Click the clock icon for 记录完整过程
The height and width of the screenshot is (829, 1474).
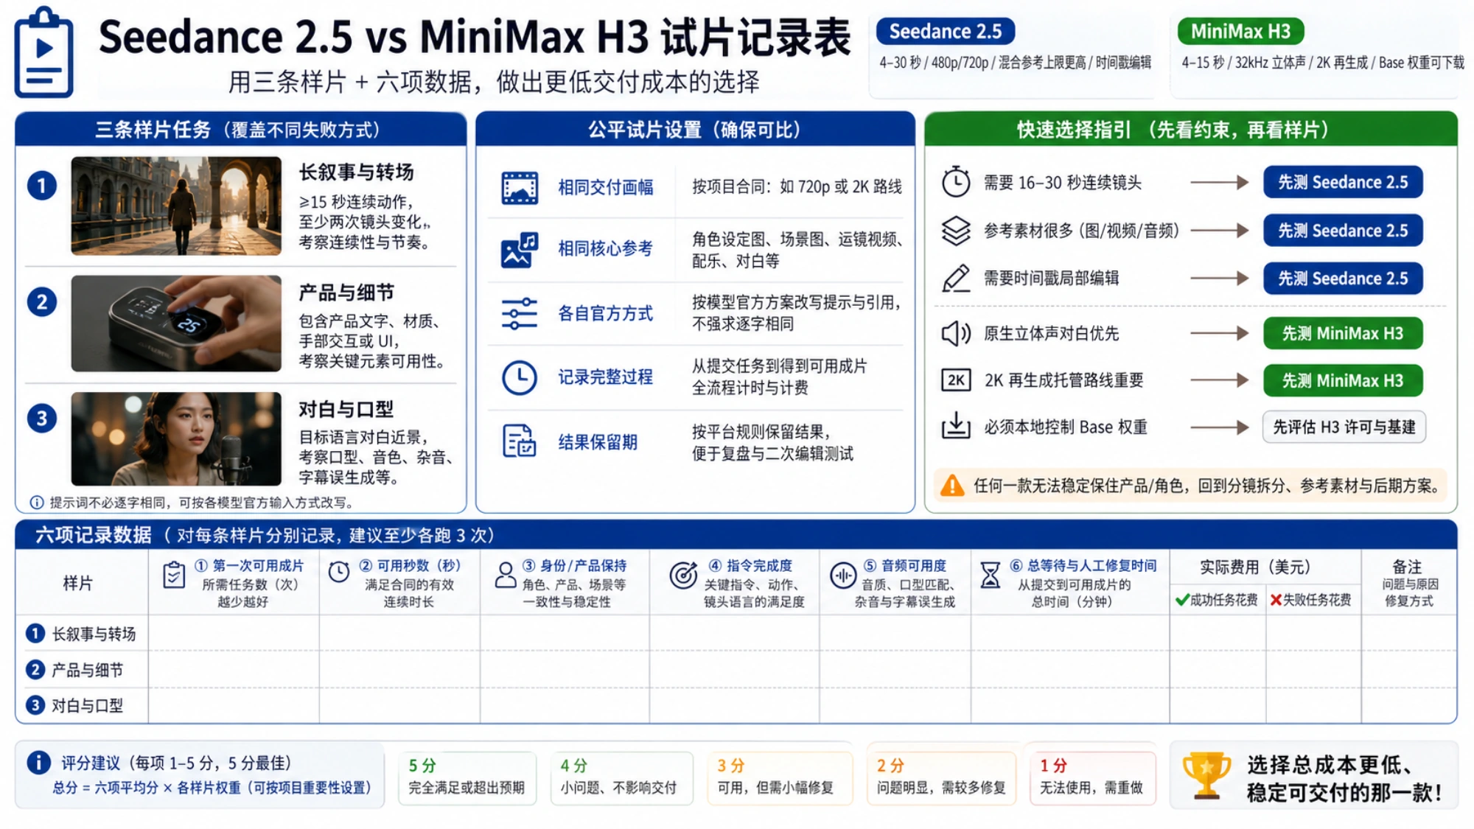coord(520,377)
